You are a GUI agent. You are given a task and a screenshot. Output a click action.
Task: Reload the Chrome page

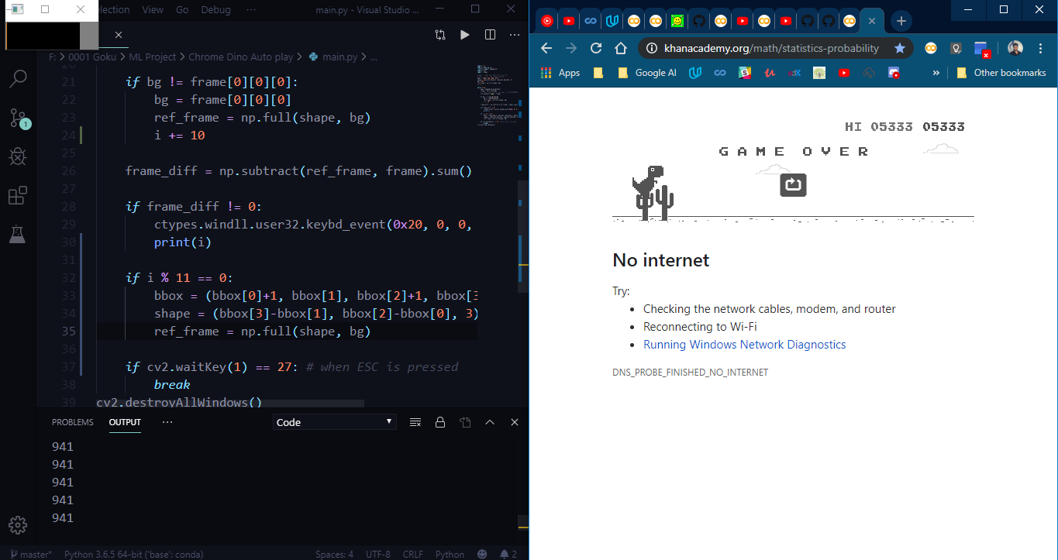point(596,48)
